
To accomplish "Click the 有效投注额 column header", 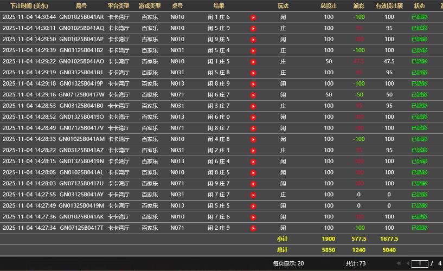I will [x=389, y=5].
